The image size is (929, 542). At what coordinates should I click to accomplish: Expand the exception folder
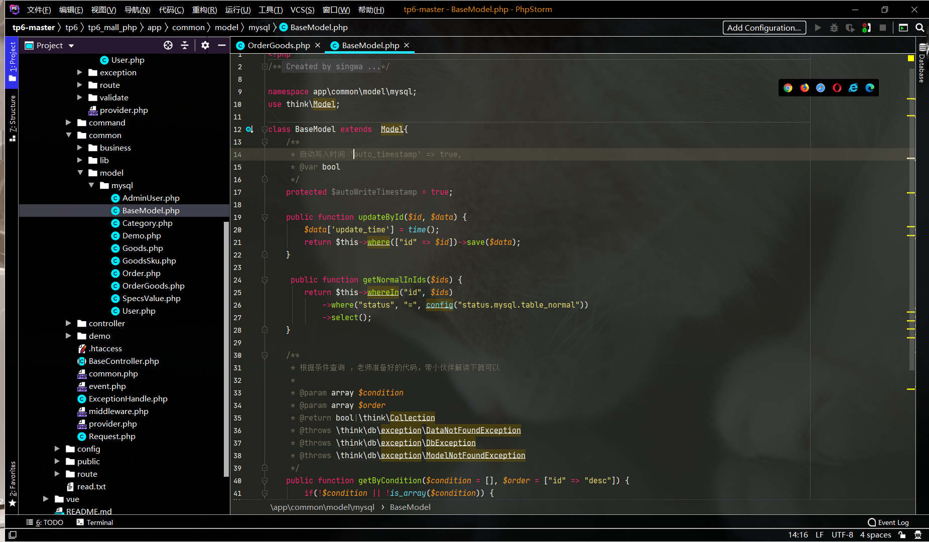click(x=79, y=72)
